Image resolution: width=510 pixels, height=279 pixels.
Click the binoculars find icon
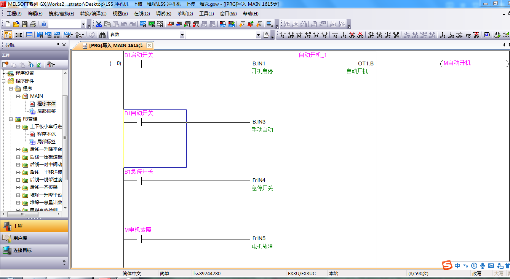[102, 35]
